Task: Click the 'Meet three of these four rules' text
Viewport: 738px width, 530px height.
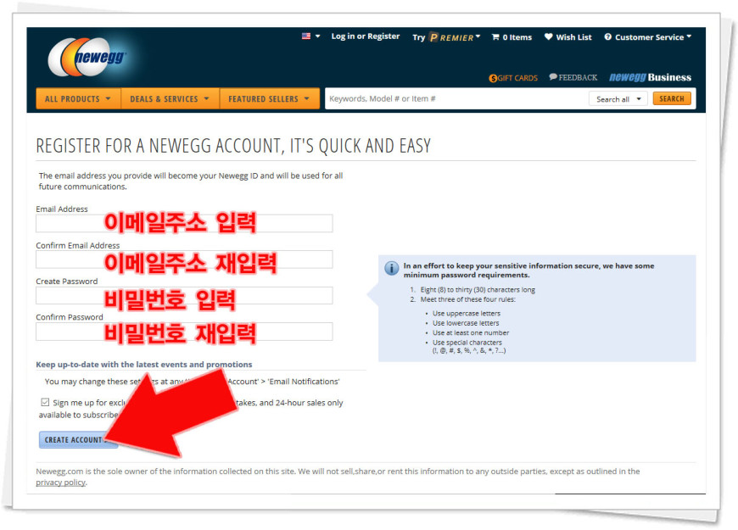Action: [468, 299]
